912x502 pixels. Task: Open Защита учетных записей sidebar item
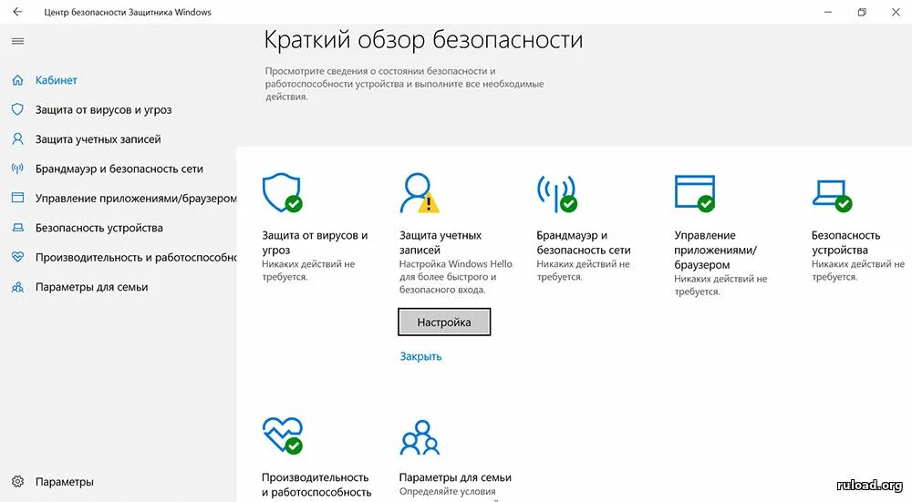click(98, 139)
